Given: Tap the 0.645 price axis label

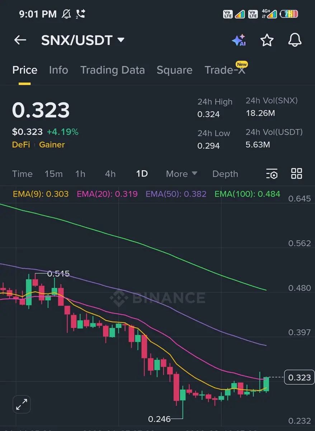Looking at the screenshot, I should coord(300,198).
